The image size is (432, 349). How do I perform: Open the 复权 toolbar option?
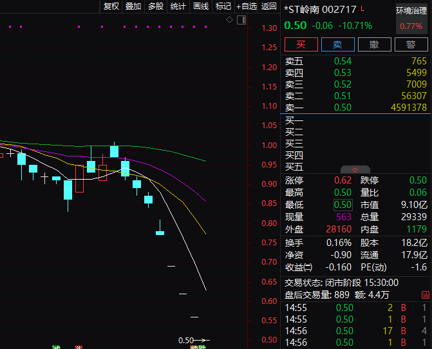point(111,6)
